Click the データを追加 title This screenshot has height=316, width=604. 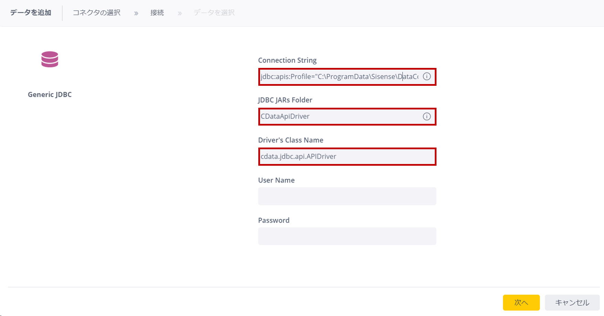31,13
